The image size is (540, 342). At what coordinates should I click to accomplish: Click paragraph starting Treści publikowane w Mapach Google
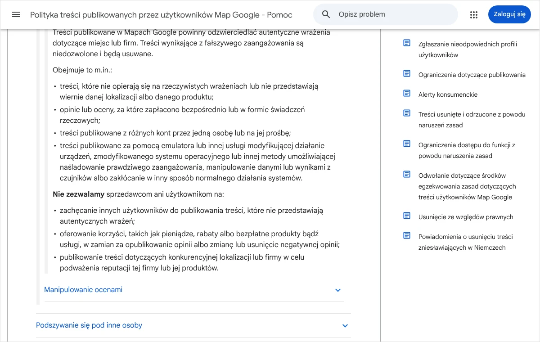tap(191, 43)
